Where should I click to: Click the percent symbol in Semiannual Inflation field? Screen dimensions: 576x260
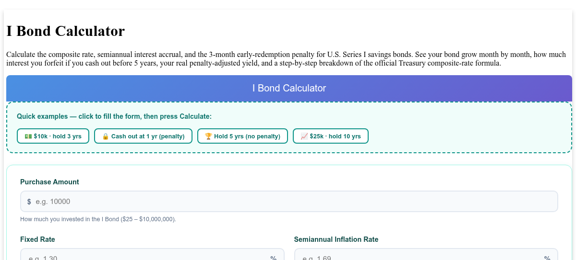(x=547, y=258)
